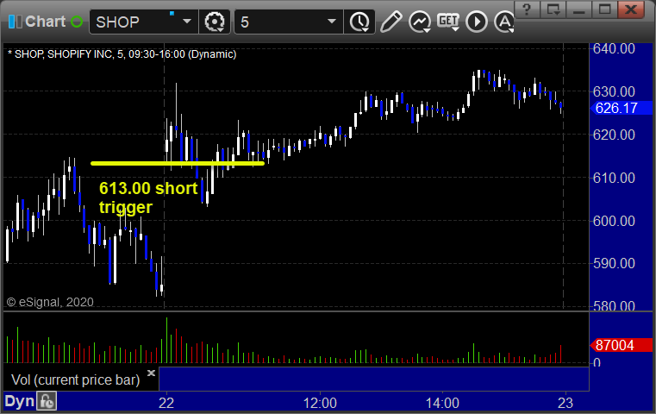Click the '613.00 short trigger' annotation
This screenshot has height=414, width=656.
tap(148, 198)
